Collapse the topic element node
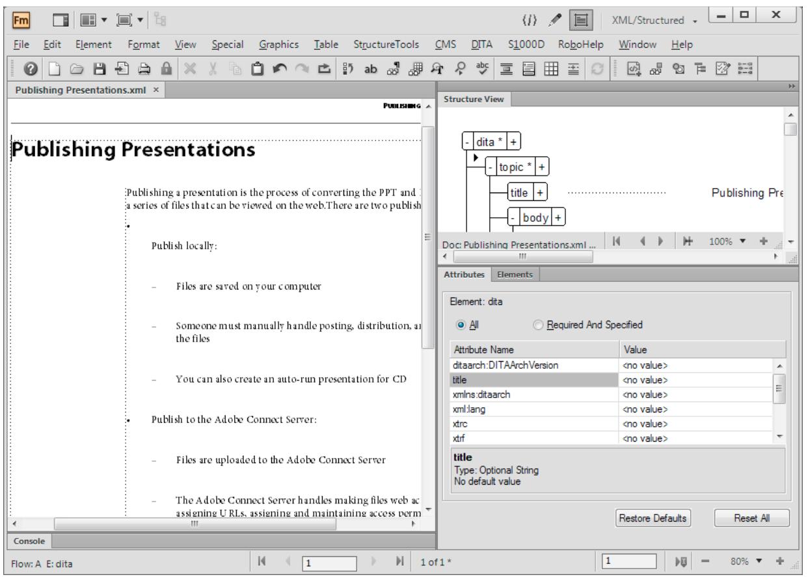The height and width of the screenshot is (577, 808). 491,166
